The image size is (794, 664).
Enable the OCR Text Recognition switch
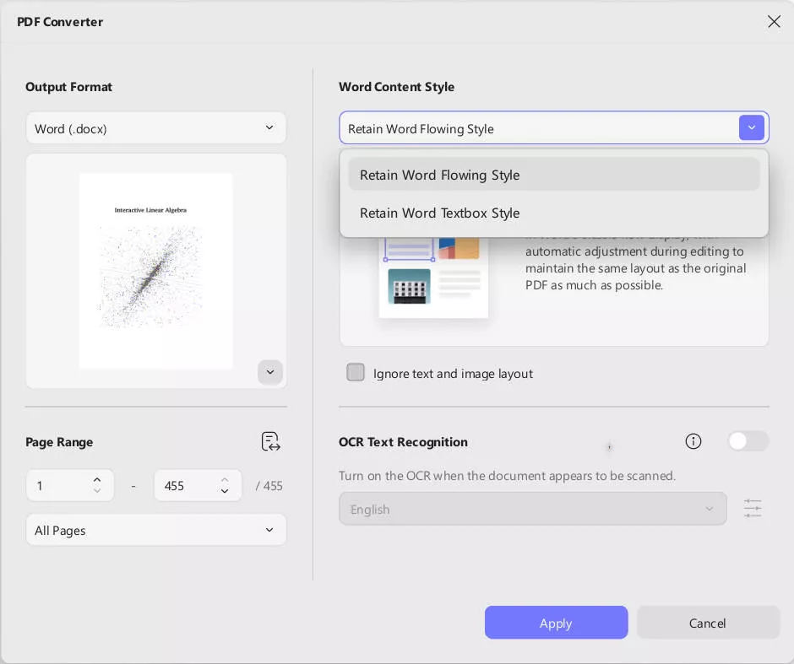(x=748, y=441)
